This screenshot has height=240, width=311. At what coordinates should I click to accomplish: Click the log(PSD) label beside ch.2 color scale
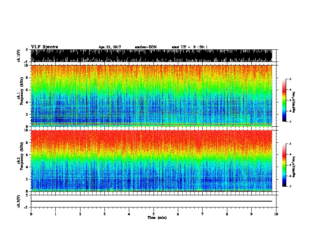[294, 167]
